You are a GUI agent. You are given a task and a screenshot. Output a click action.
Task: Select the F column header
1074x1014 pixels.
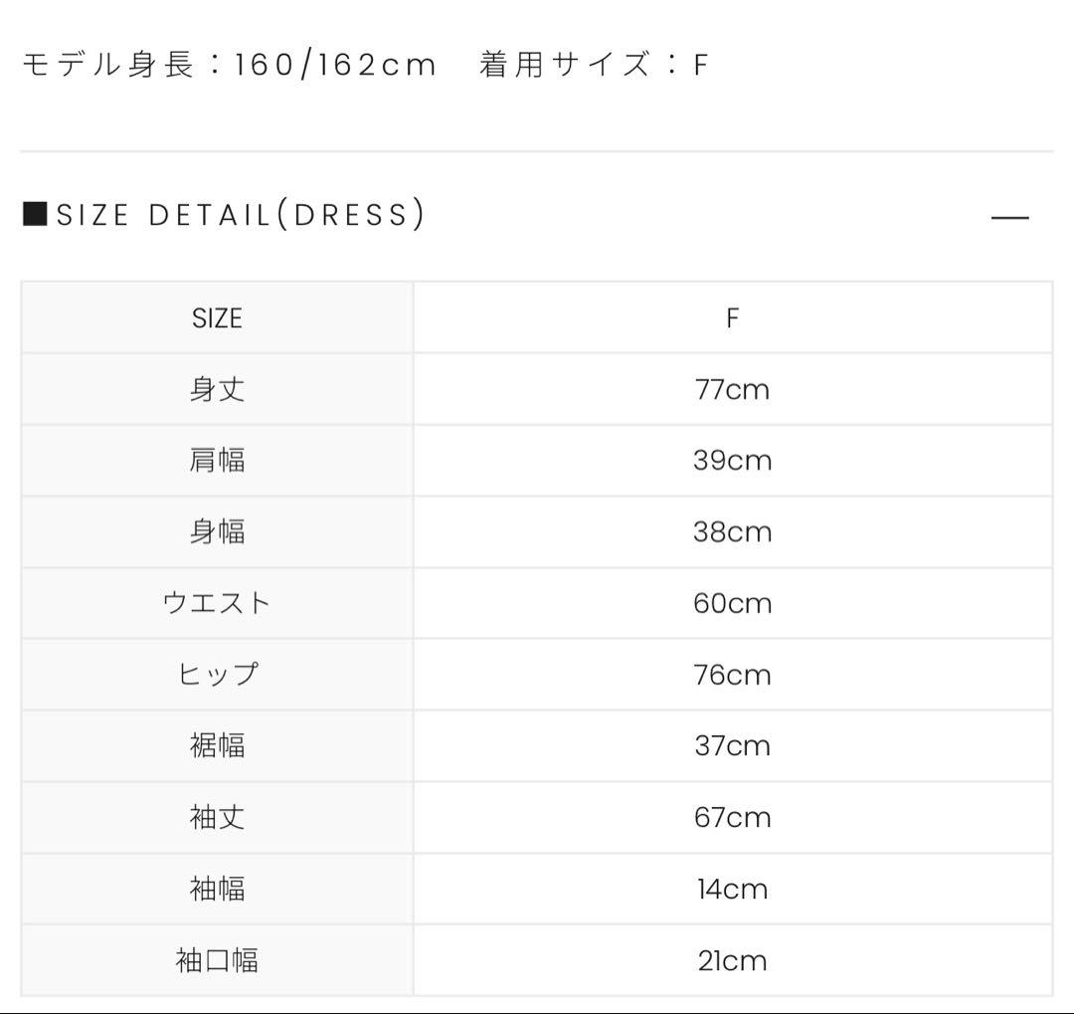click(732, 318)
